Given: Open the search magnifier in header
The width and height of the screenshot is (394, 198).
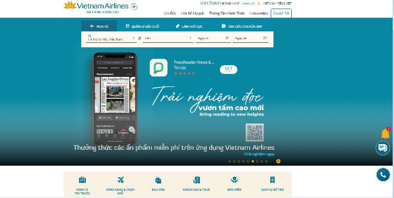Looking at the screenshot, I should [x=259, y=4].
